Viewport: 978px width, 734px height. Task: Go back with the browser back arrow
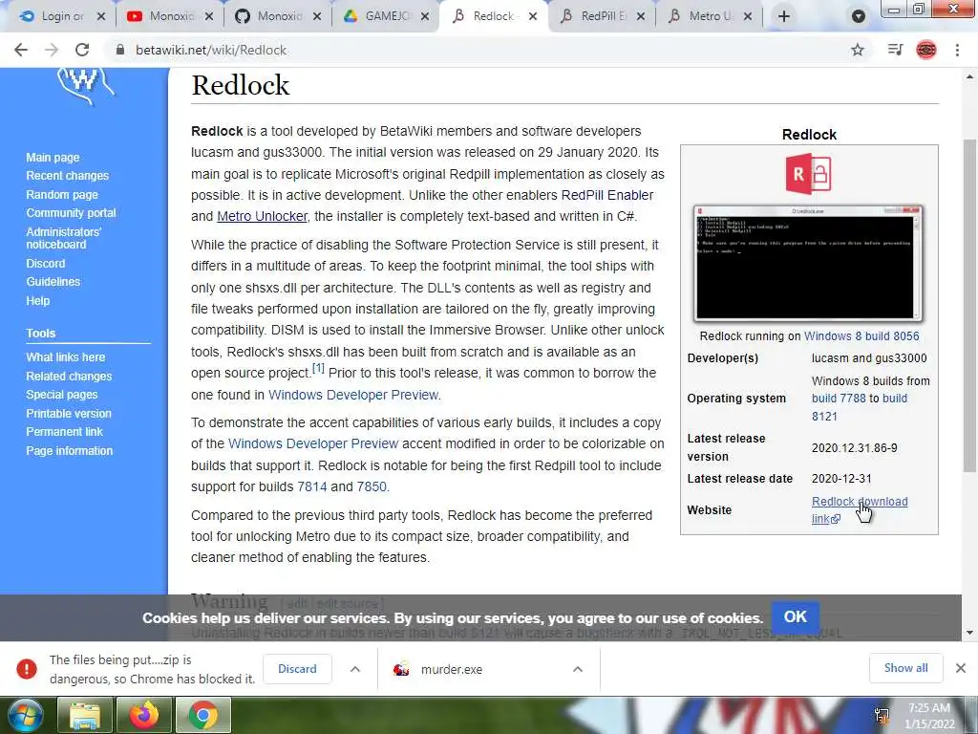[21, 50]
